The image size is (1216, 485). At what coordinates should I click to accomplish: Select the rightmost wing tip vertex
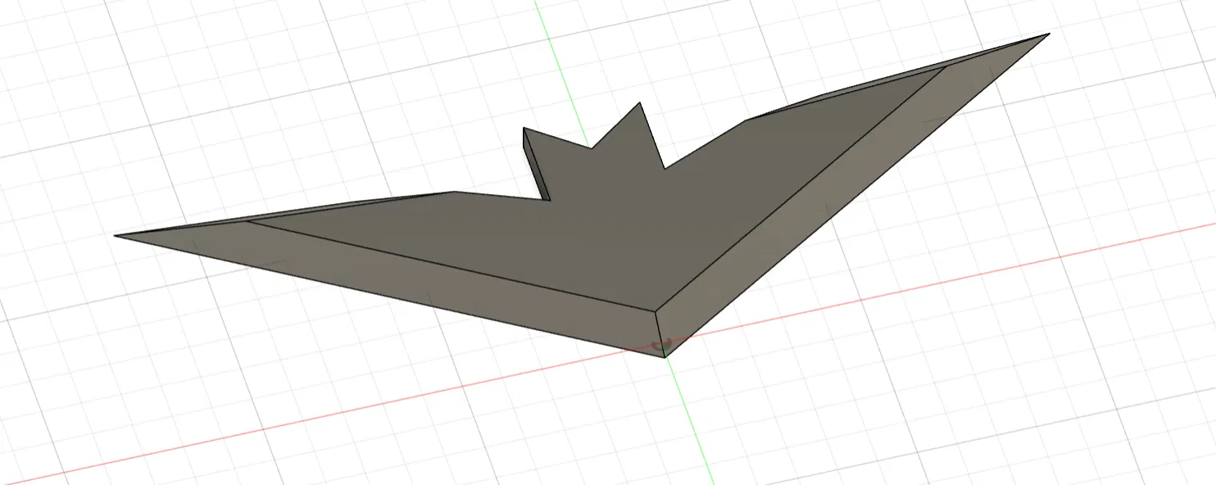pyautogui.click(x=1049, y=34)
